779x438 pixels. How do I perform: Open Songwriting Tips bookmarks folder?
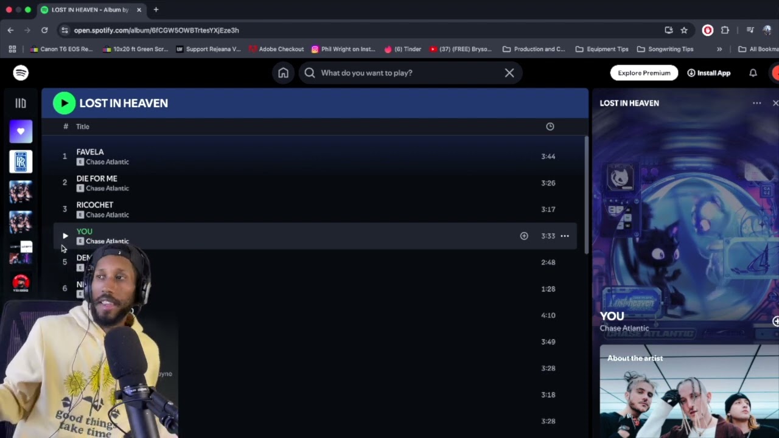(x=665, y=49)
